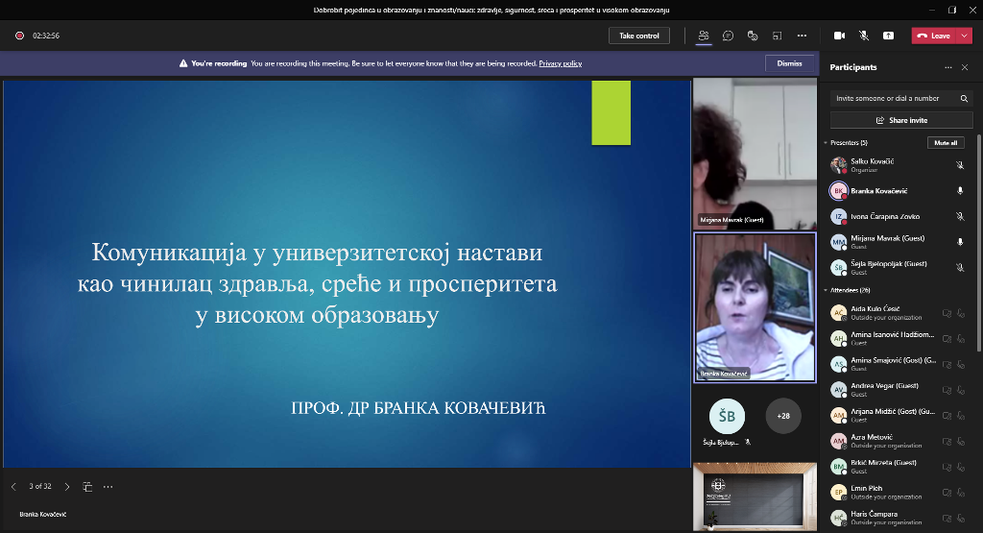Click the Take control button
Viewport: 983px width, 533px height.
point(638,36)
